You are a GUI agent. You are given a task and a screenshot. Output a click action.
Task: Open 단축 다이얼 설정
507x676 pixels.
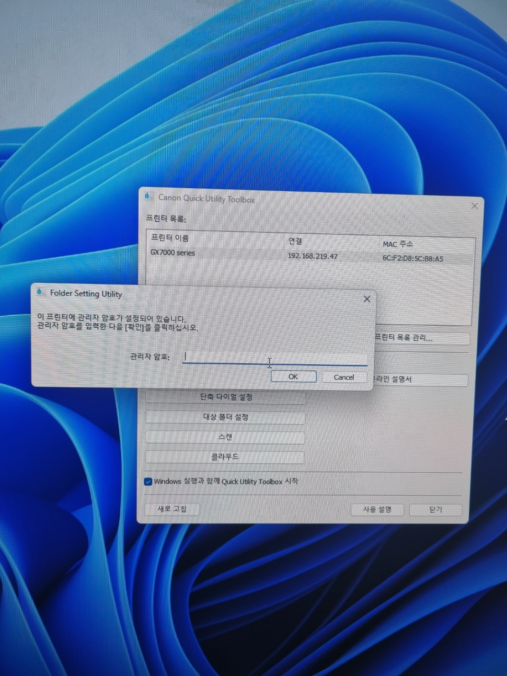coord(225,397)
